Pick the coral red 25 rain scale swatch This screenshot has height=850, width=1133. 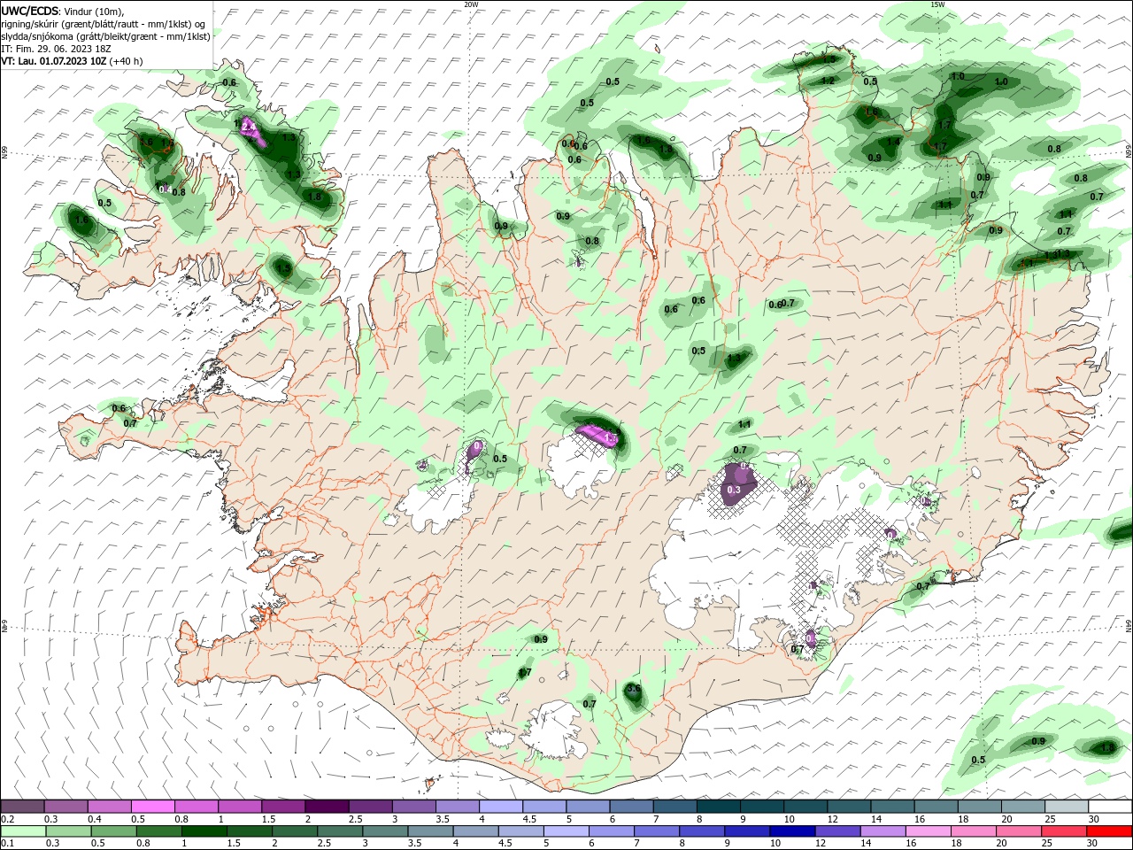click(1064, 831)
